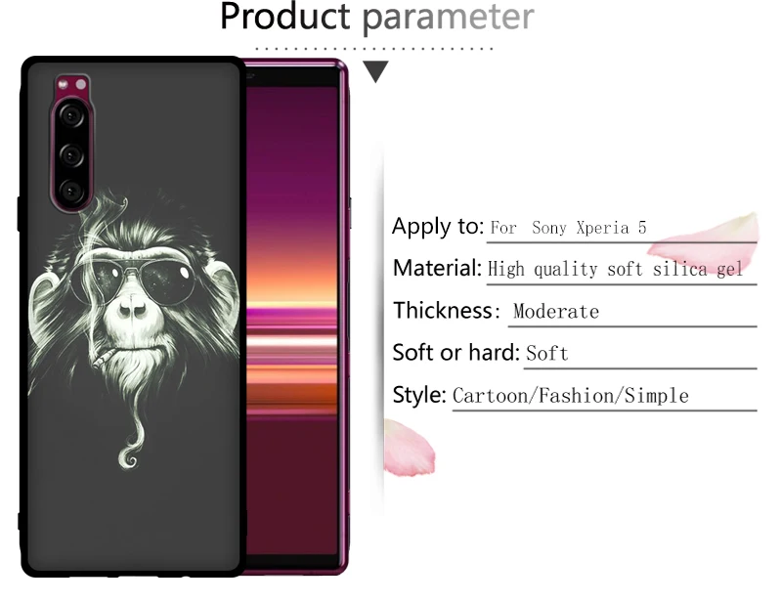The width and height of the screenshot is (782, 604).
Task: Click the purple phone's screen wallpaper
Action: point(292,320)
